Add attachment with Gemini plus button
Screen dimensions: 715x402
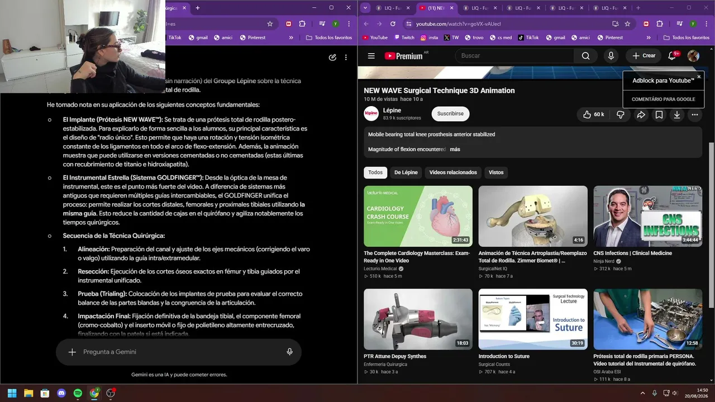point(72,352)
